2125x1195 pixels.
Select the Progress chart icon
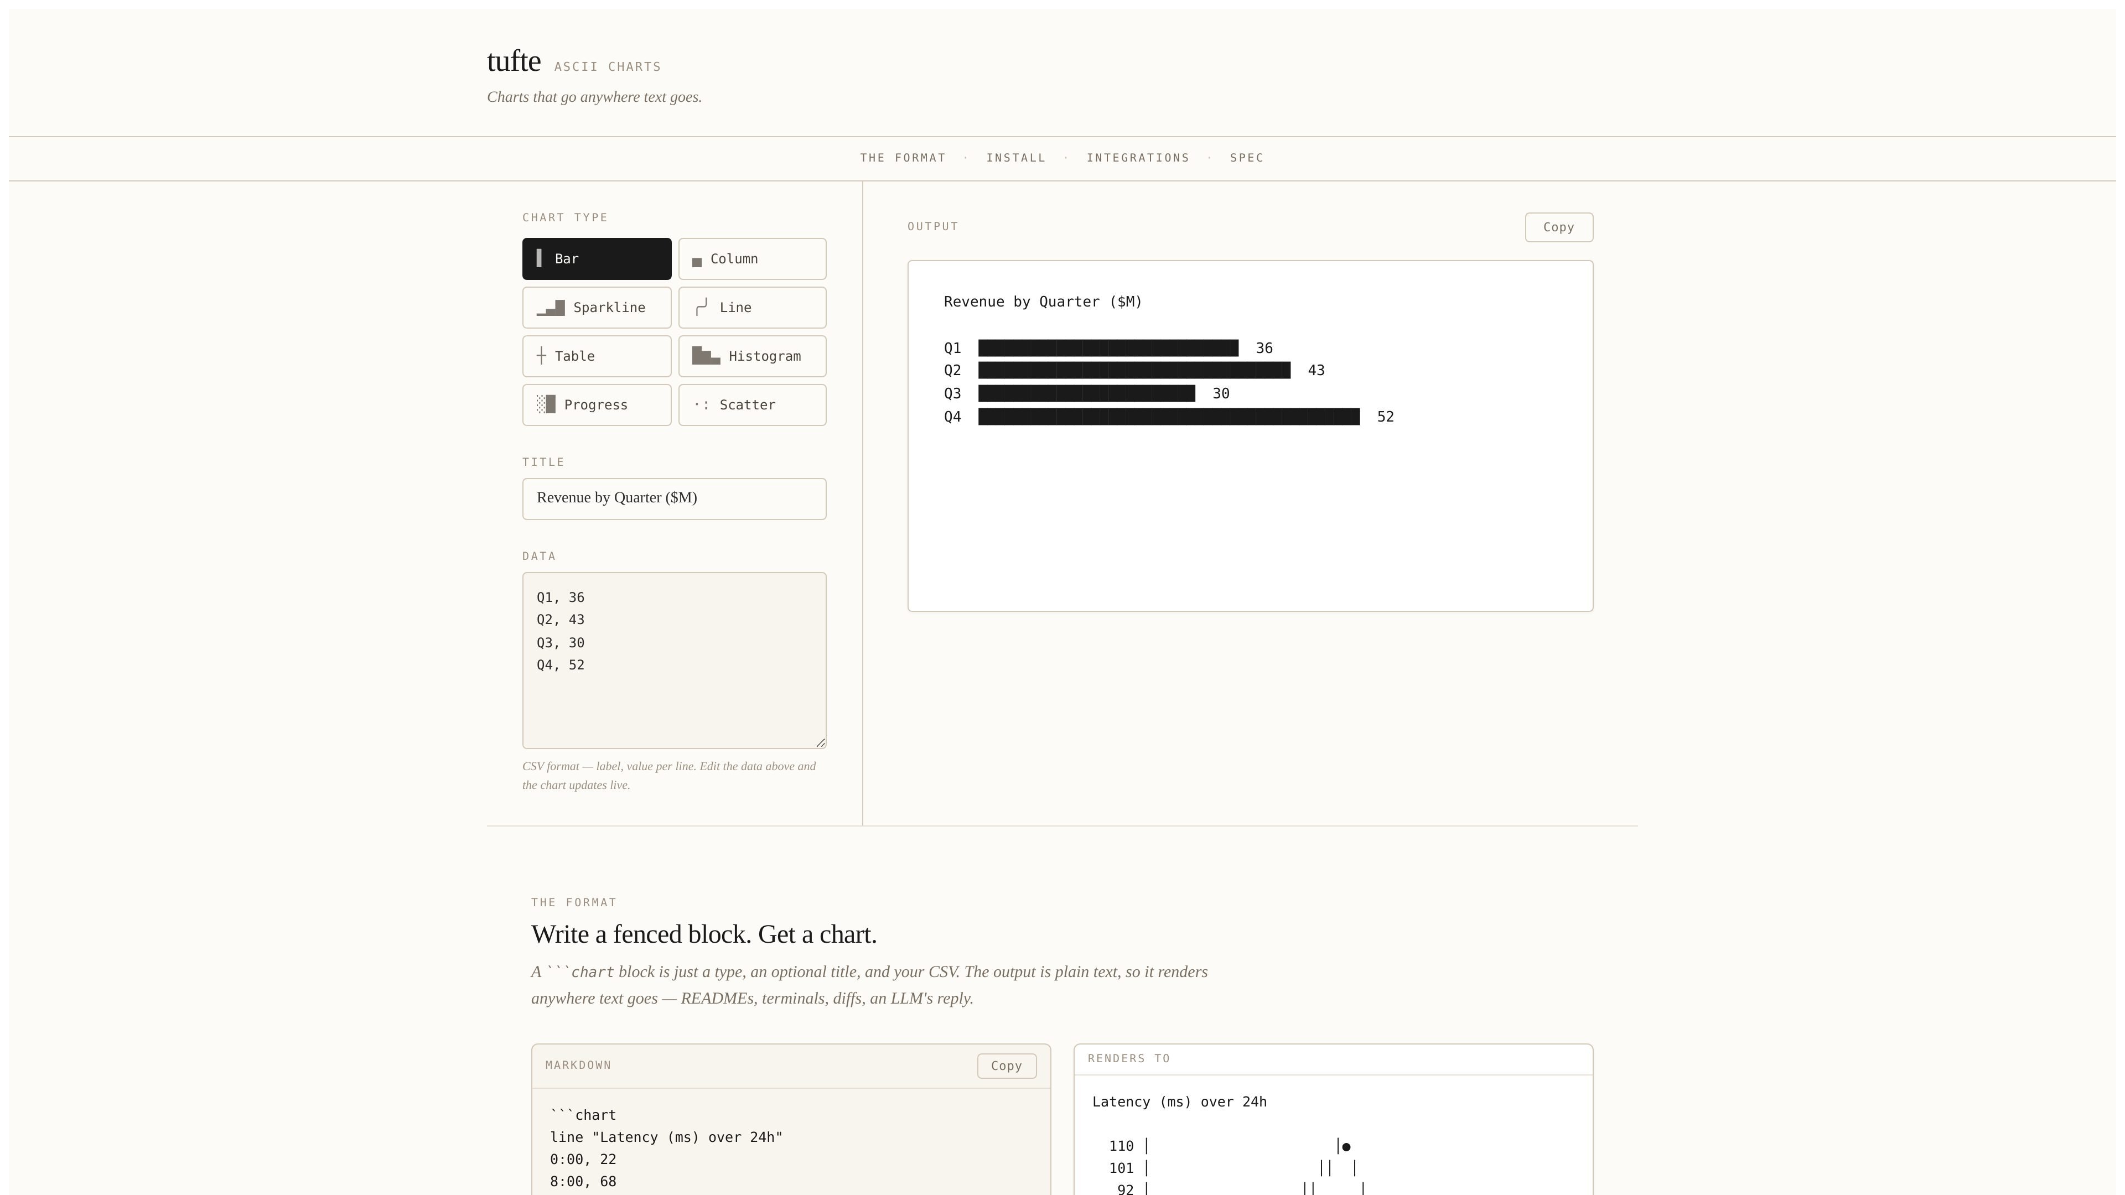(x=545, y=404)
